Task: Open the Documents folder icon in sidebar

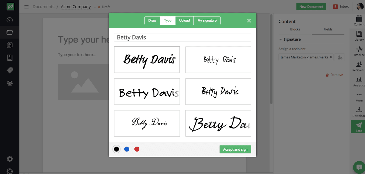Action: click(x=9, y=32)
